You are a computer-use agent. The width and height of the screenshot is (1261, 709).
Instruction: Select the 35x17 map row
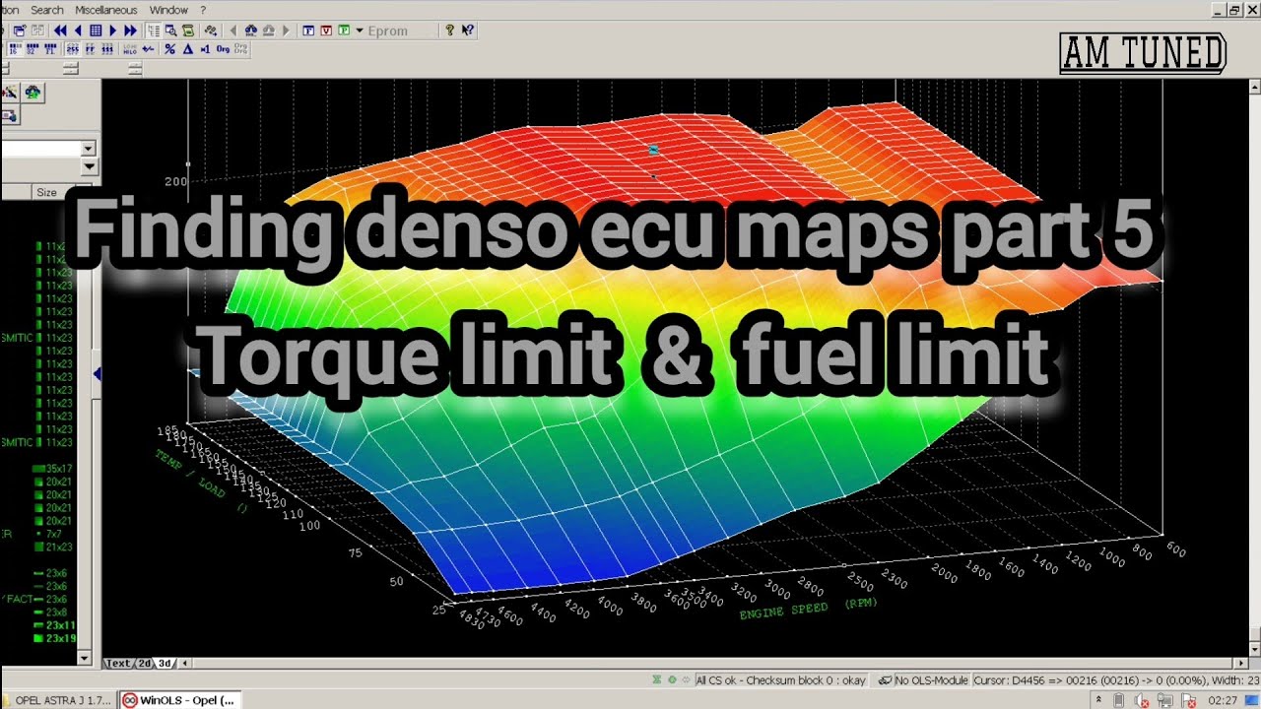53,469
